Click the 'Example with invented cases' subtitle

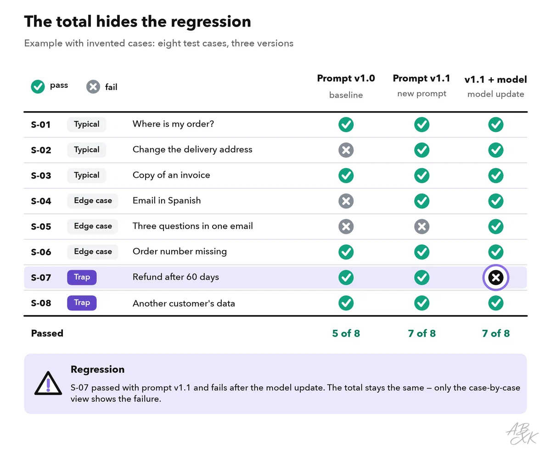tap(159, 44)
